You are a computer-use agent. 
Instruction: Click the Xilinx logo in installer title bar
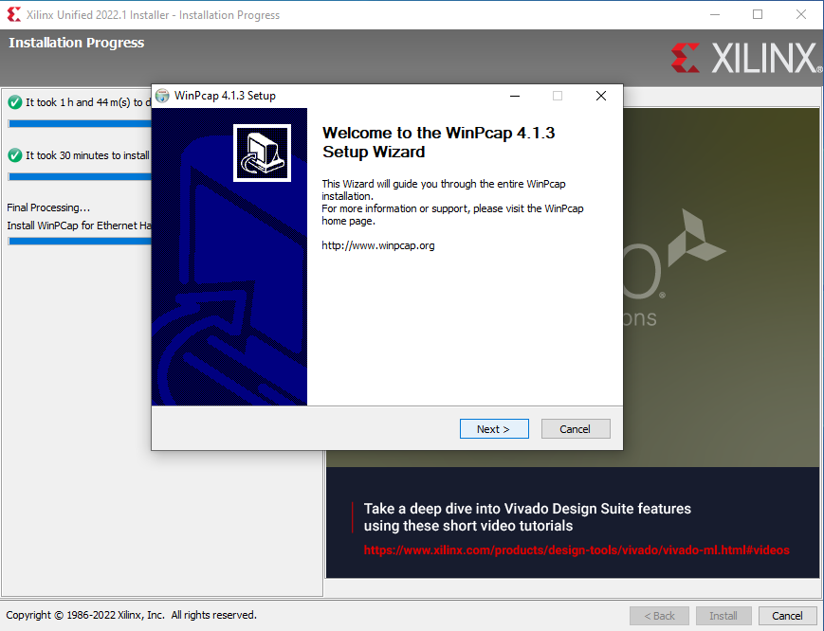14,15
